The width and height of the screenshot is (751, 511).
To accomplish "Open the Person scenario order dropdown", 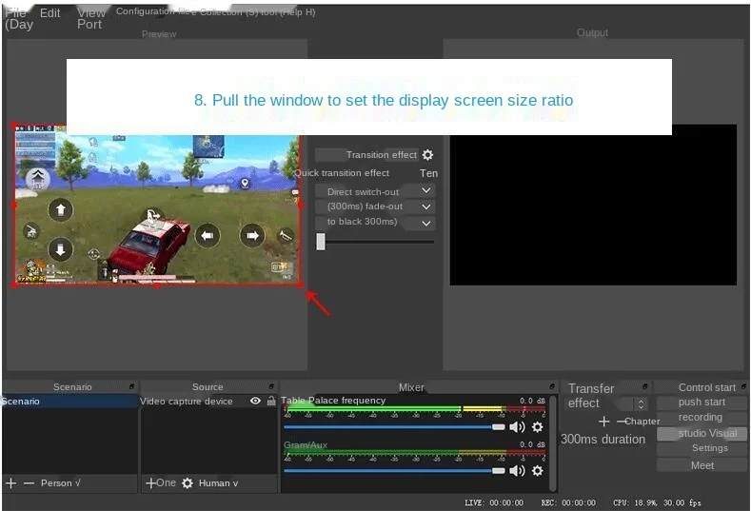I will [x=60, y=483].
